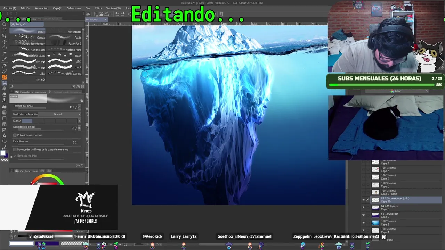The height and width of the screenshot is (250, 445).
Task: Select the Halftone Soft sub tool
Action: click(28, 49)
